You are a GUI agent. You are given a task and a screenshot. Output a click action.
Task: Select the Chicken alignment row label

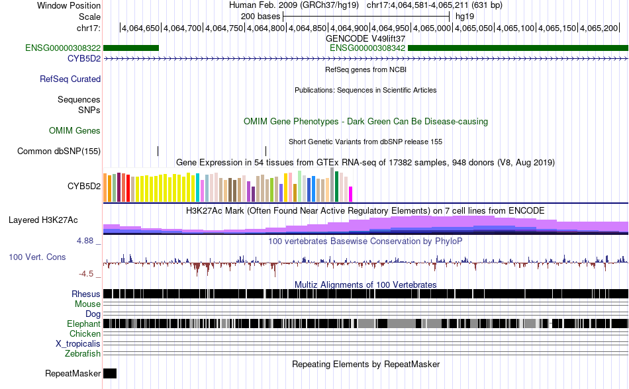[85, 333]
